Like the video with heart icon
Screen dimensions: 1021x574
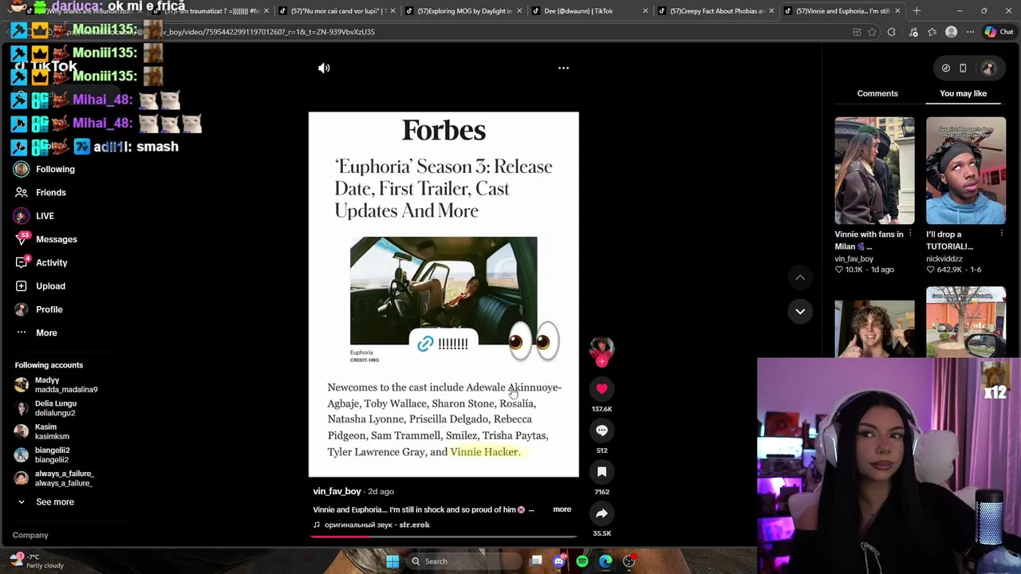coord(601,388)
